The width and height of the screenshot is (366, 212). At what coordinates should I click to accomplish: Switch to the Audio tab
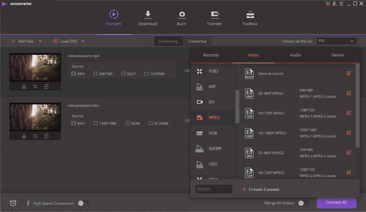coord(295,55)
